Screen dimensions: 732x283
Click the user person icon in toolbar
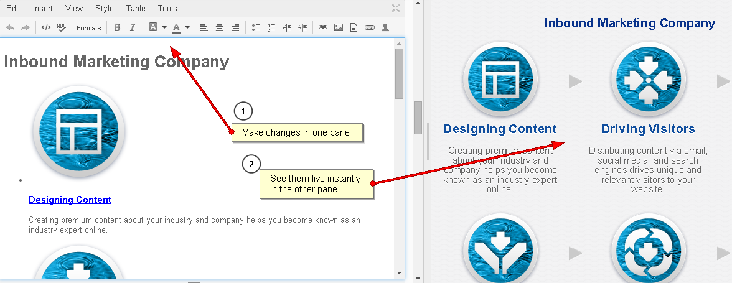385,27
